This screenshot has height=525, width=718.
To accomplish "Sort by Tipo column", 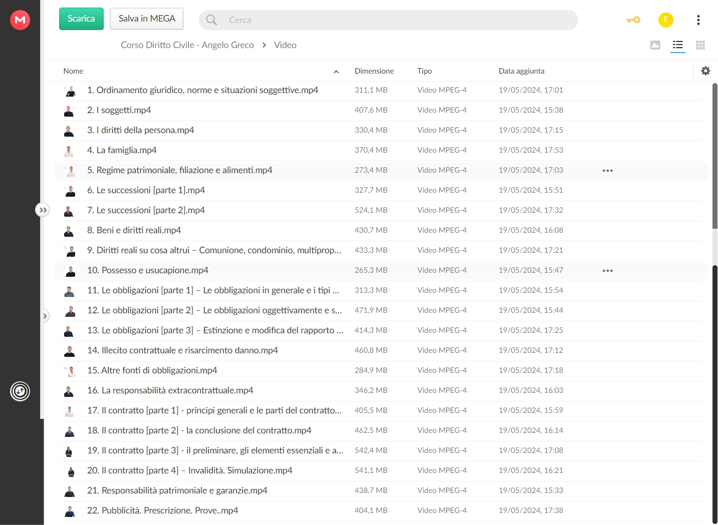I will [x=424, y=71].
